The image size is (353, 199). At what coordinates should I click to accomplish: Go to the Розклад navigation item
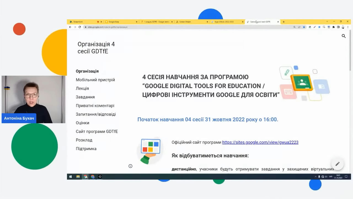coord(84,140)
